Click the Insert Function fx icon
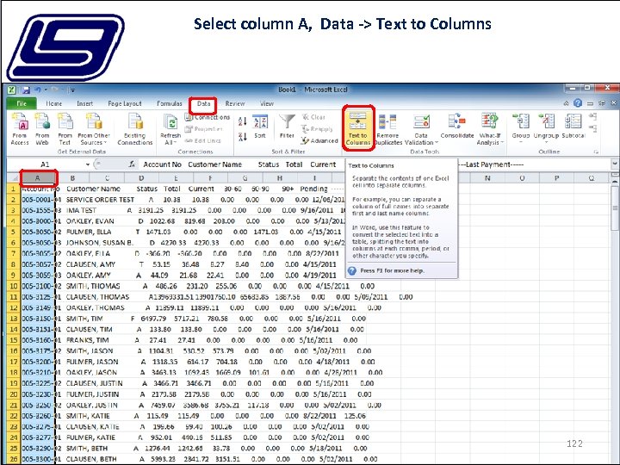620x465 pixels. (132, 164)
